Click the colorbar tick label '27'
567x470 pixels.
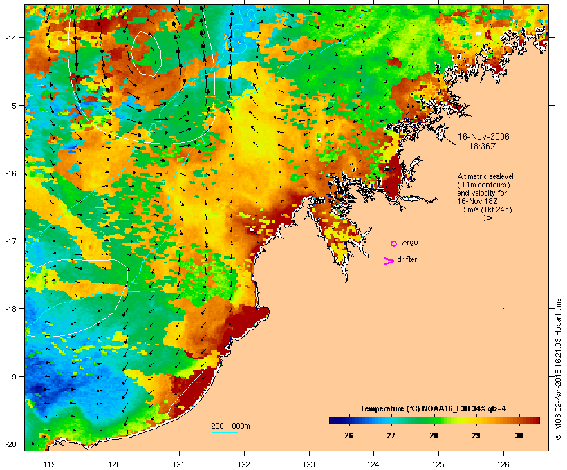pyautogui.click(x=391, y=435)
